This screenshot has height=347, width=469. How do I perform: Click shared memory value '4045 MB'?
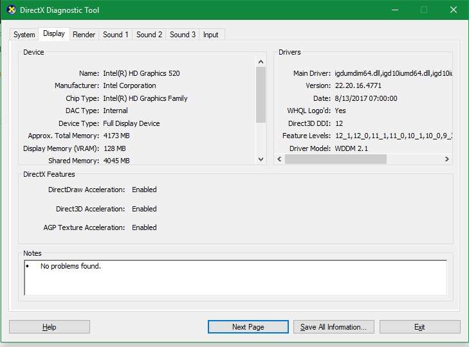tap(116, 161)
